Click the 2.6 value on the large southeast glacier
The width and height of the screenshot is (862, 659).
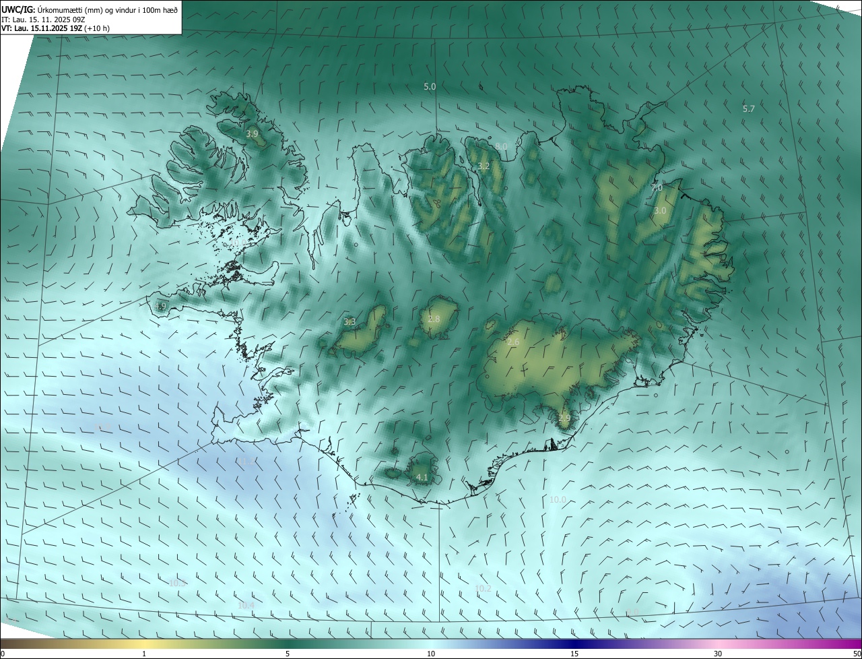(x=513, y=343)
